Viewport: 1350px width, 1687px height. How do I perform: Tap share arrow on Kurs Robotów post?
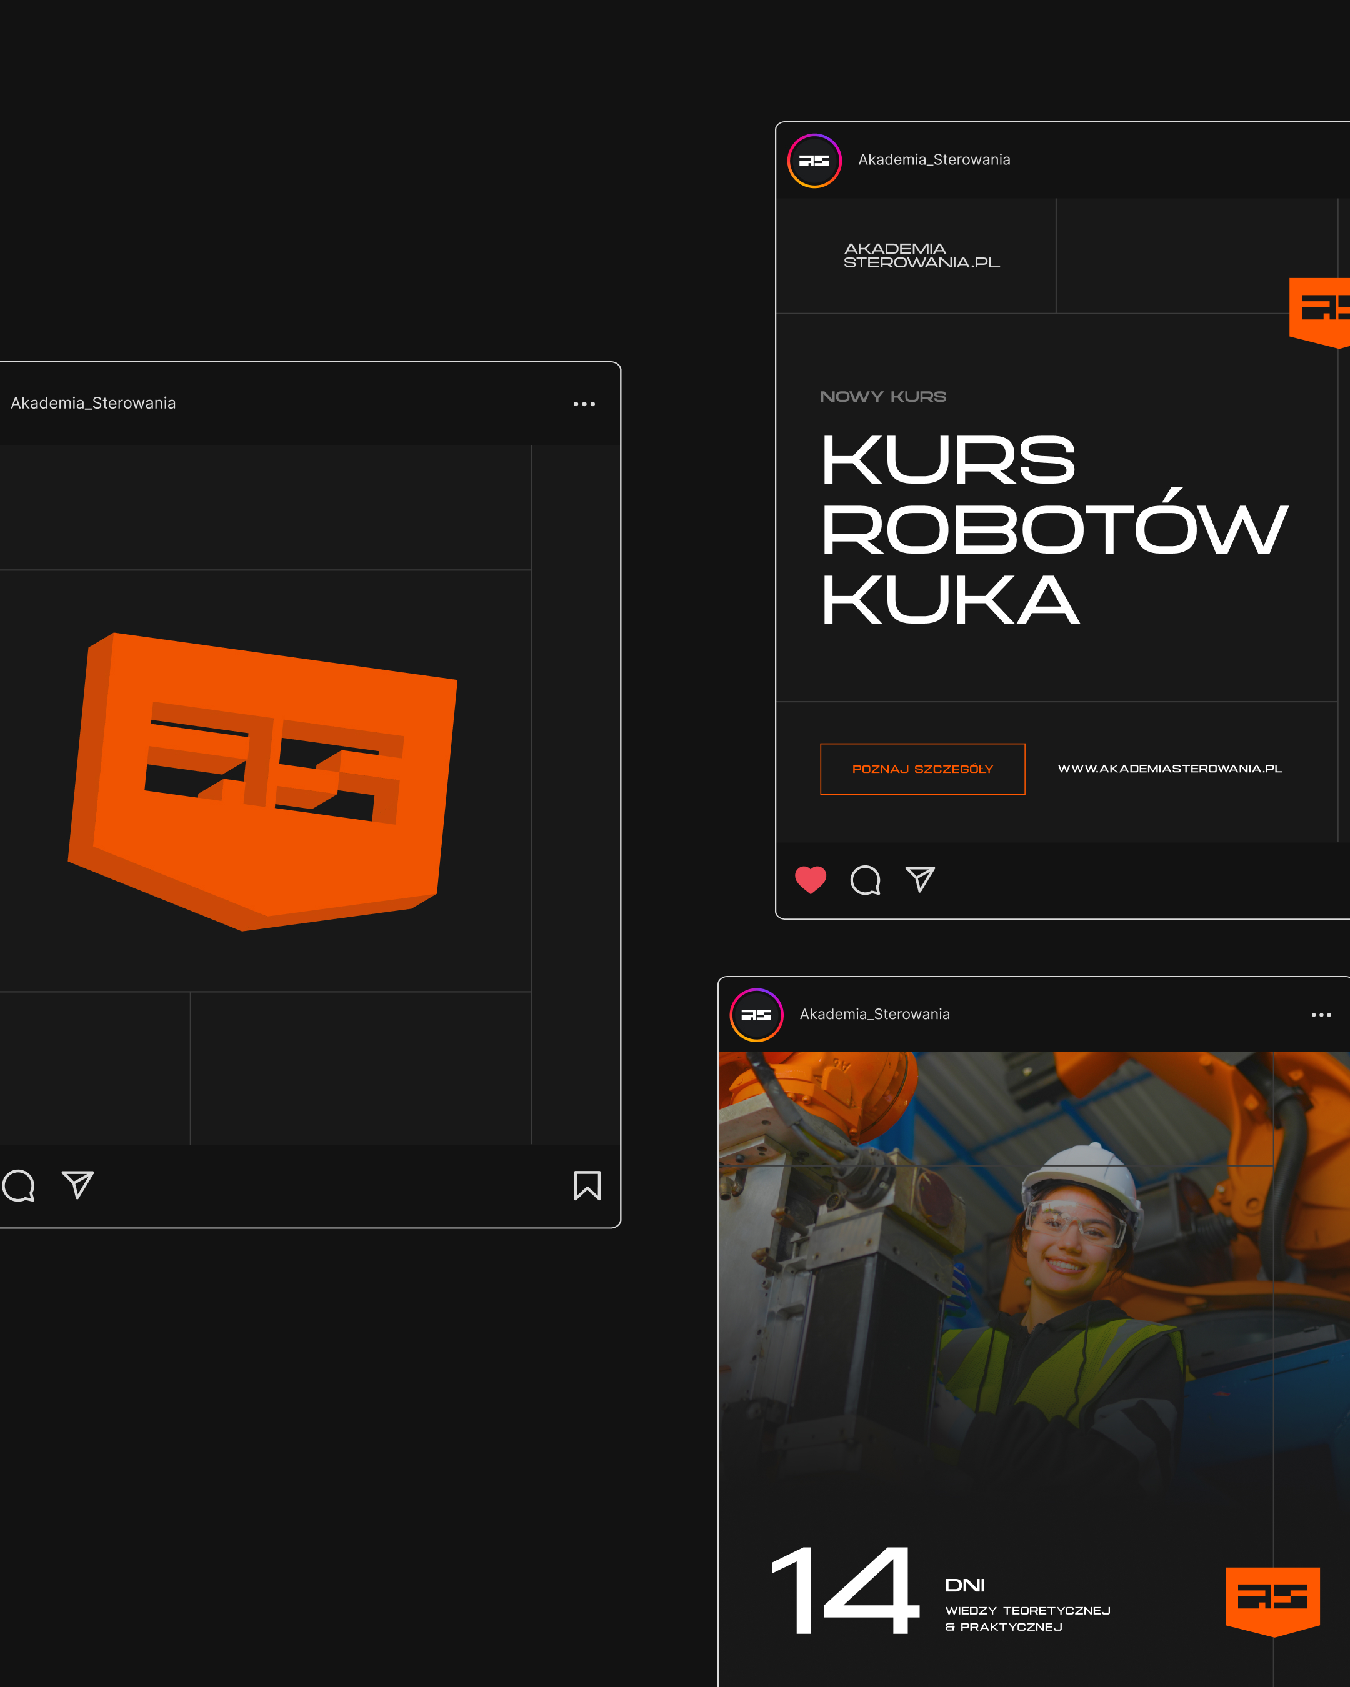point(921,878)
